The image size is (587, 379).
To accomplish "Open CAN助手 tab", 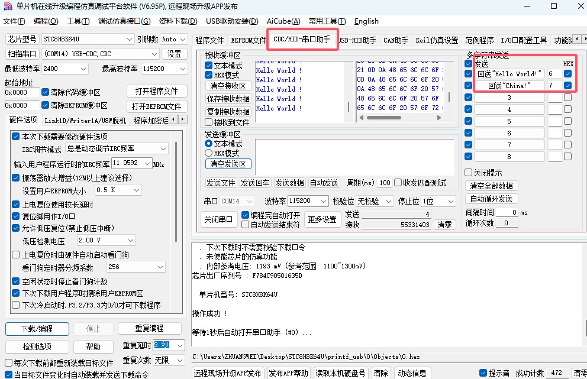I will (396, 40).
